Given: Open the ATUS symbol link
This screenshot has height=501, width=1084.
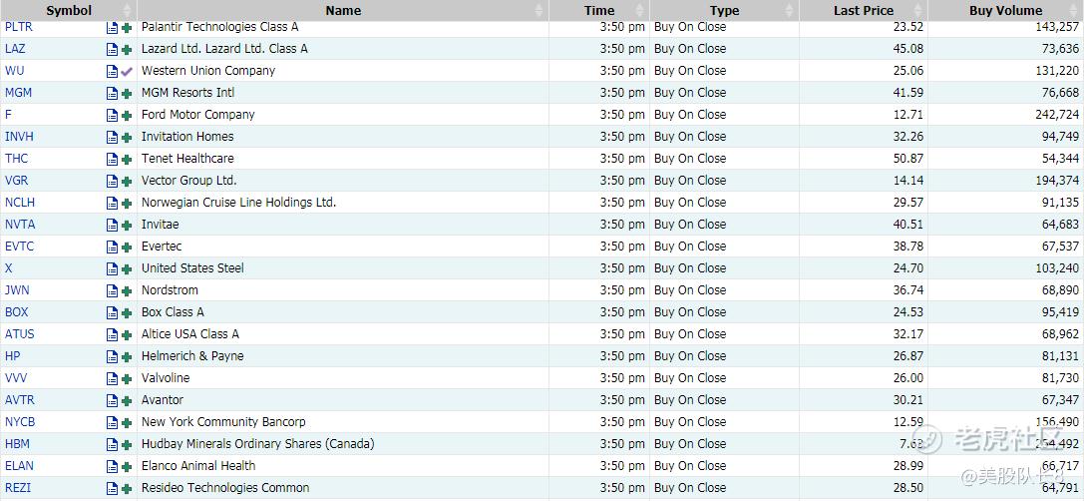Looking at the screenshot, I should point(19,334).
